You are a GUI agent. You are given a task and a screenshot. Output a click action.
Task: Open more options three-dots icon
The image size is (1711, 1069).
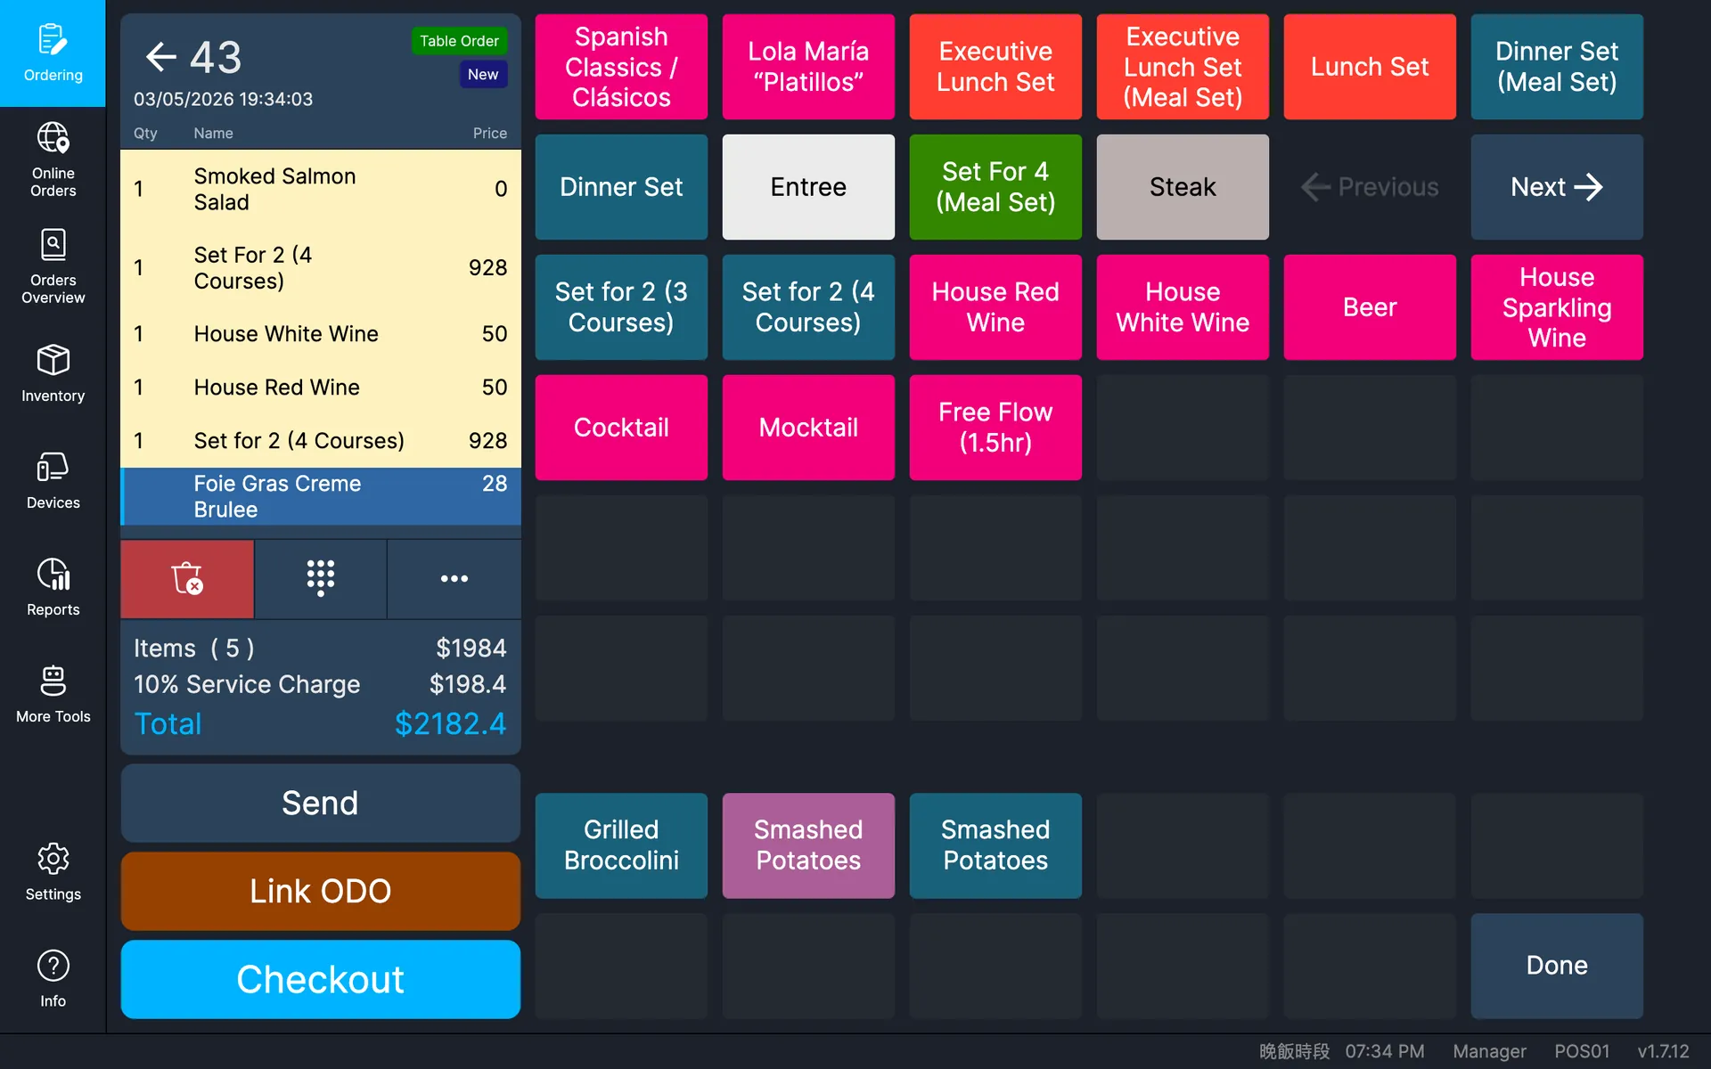coord(454,579)
